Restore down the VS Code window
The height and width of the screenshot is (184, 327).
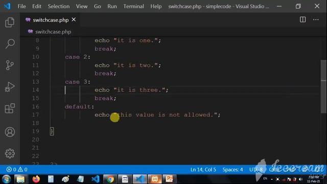tap(298, 6)
